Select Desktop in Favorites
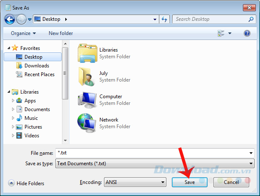260x196 pixels. 33,57
